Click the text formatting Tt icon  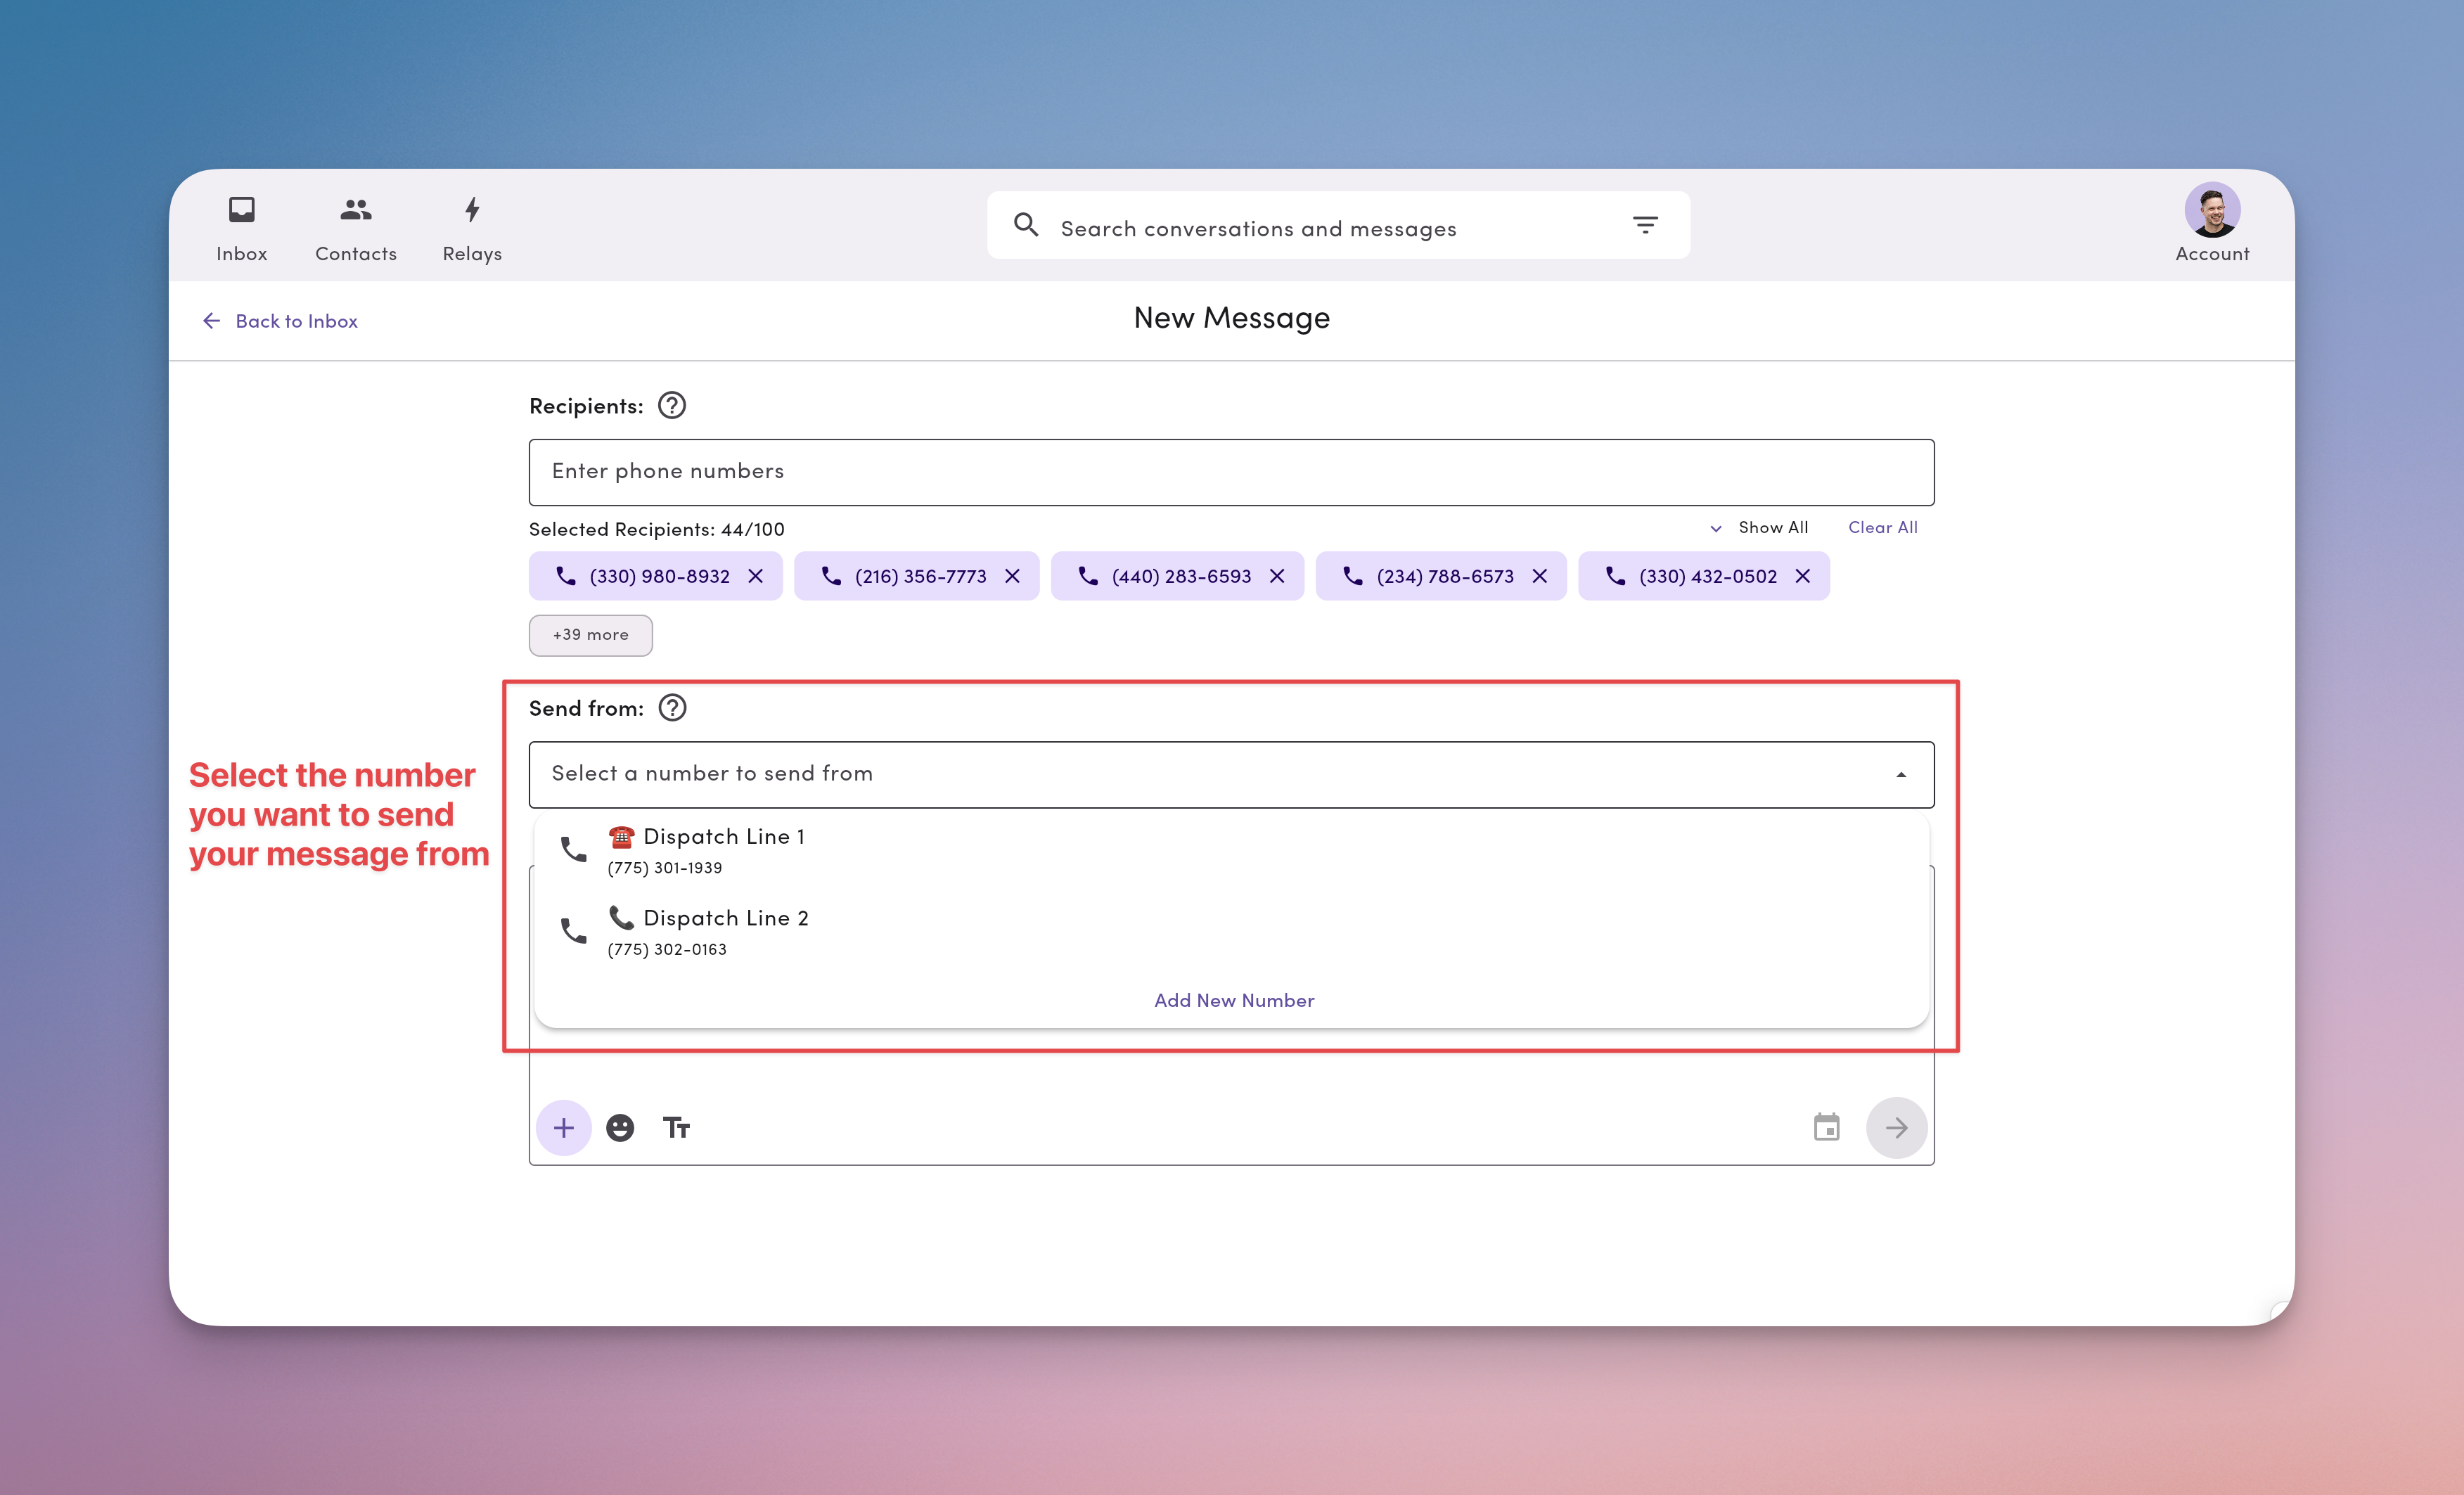click(x=676, y=1127)
